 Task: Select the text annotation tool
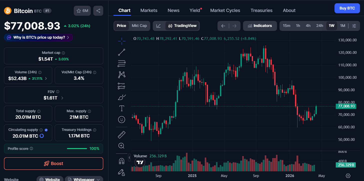pos(122,108)
